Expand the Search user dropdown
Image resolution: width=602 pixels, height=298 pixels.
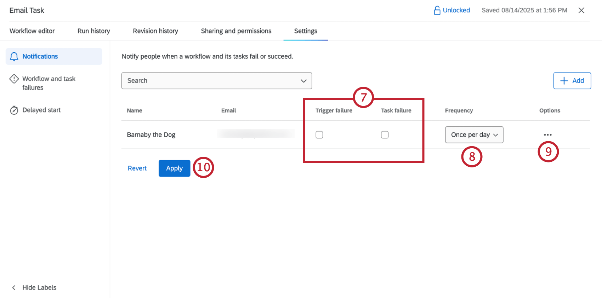tap(216, 81)
